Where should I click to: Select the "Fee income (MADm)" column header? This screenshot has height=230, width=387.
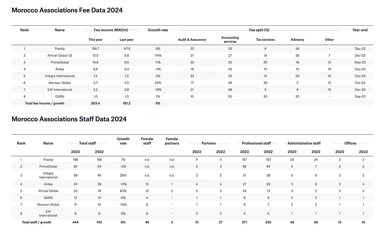[111, 30]
